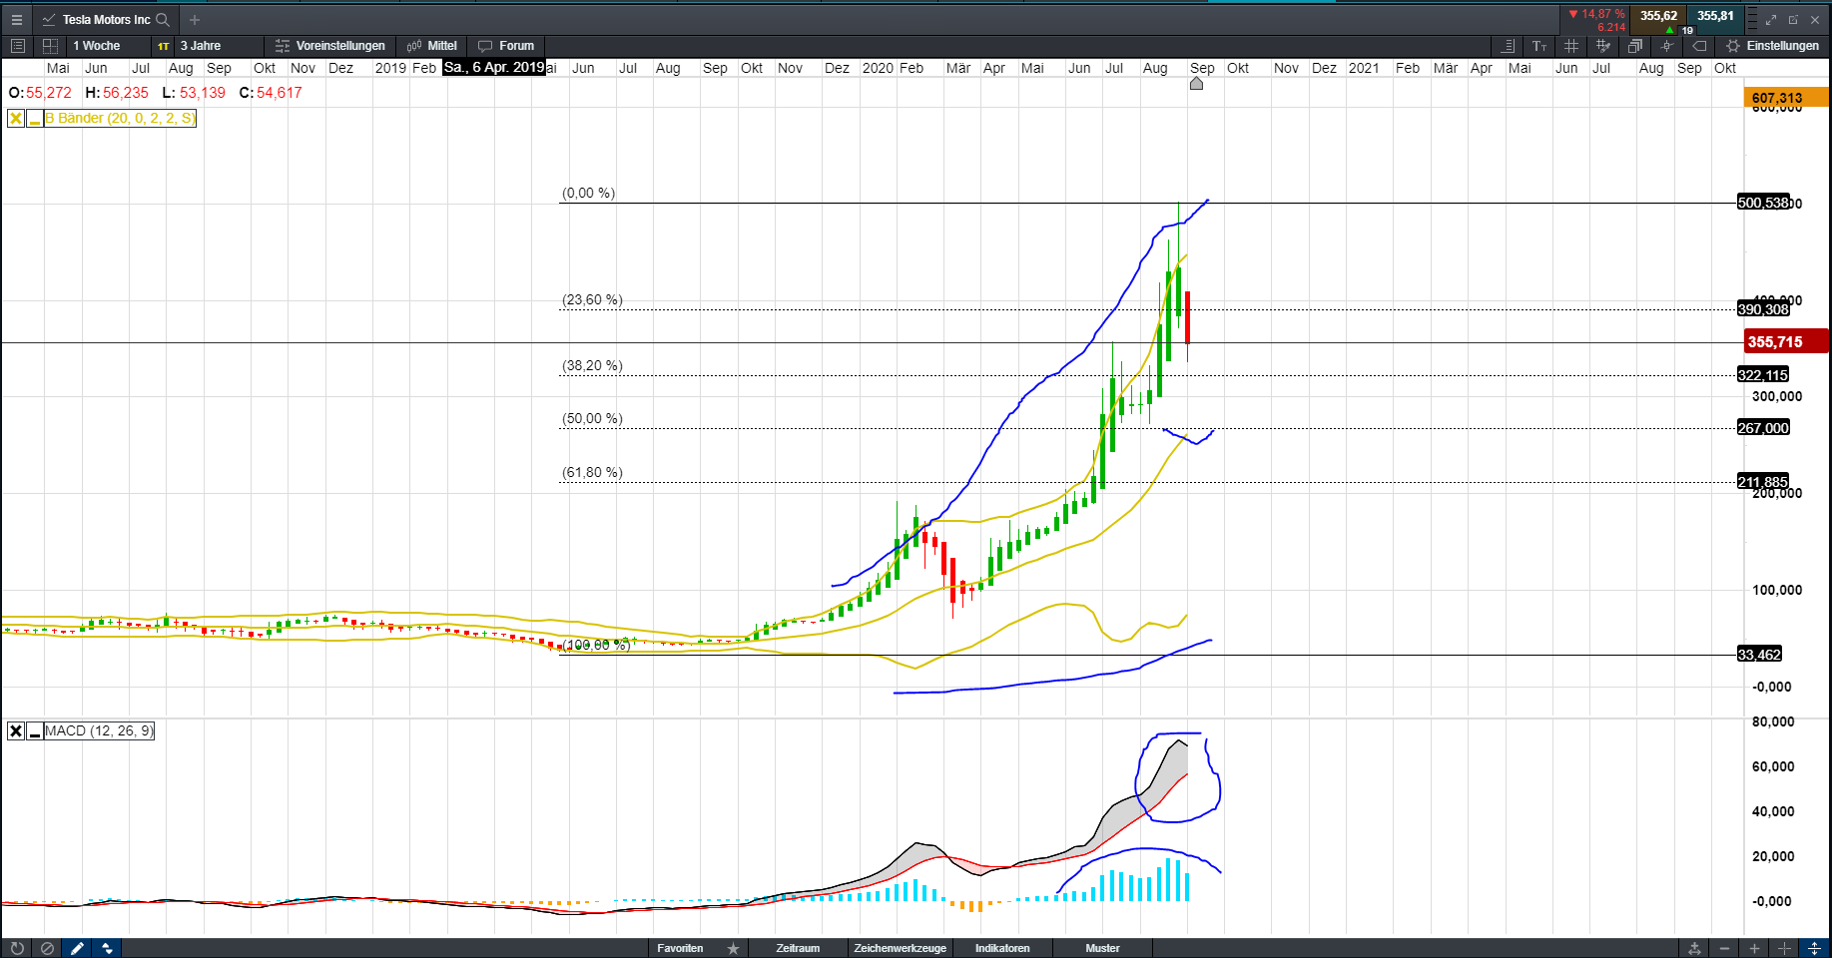Screen dimensions: 1832x958
Task: Open Einstellungen settings
Action: pos(1773,46)
